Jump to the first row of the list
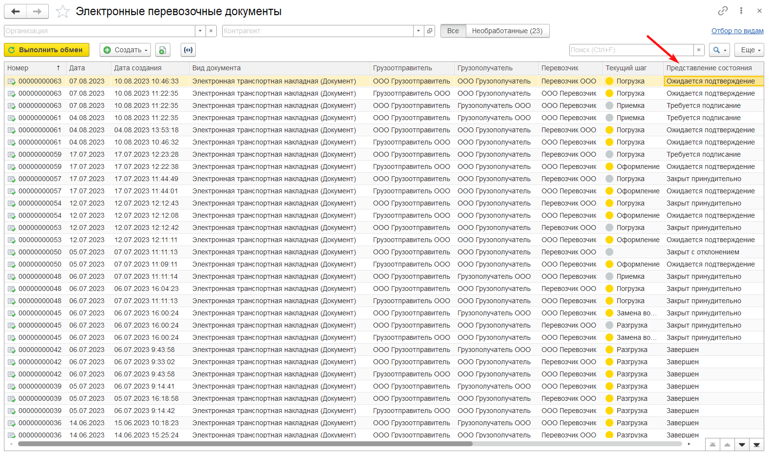 click(x=713, y=445)
